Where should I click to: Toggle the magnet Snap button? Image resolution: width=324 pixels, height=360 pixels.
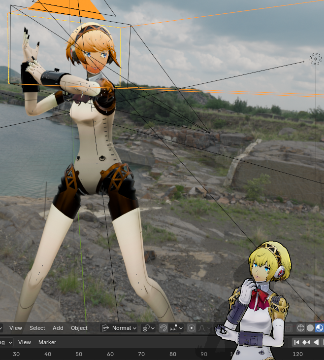point(163,328)
